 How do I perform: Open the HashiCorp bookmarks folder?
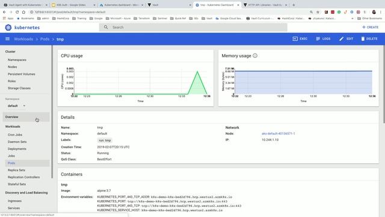61,18
